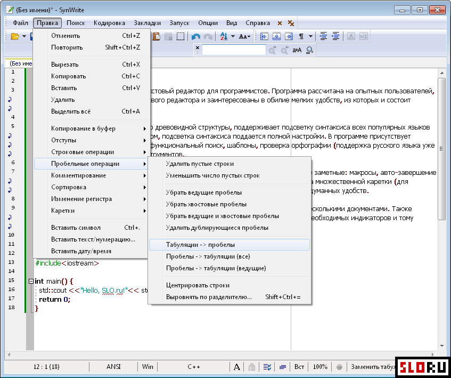Viewport: 451px width, 378px height.
Task: Open the dropdown arrow beside the folder icon
Action: coord(24,37)
